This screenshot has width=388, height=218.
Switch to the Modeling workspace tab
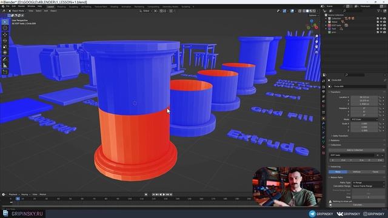point(61,7)
